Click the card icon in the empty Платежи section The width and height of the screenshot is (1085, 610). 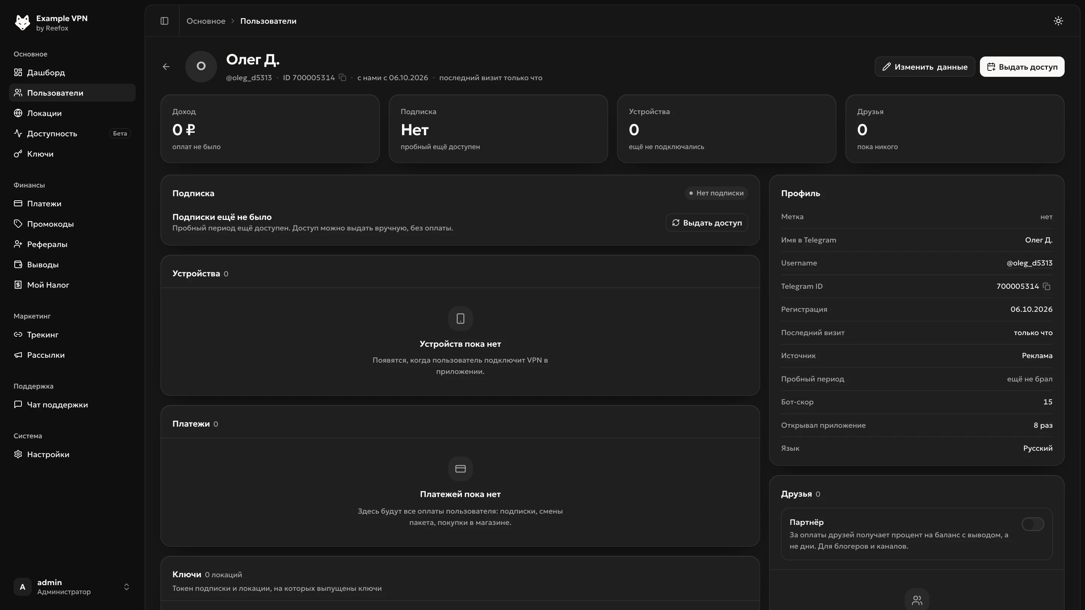[x=460, y=469]
